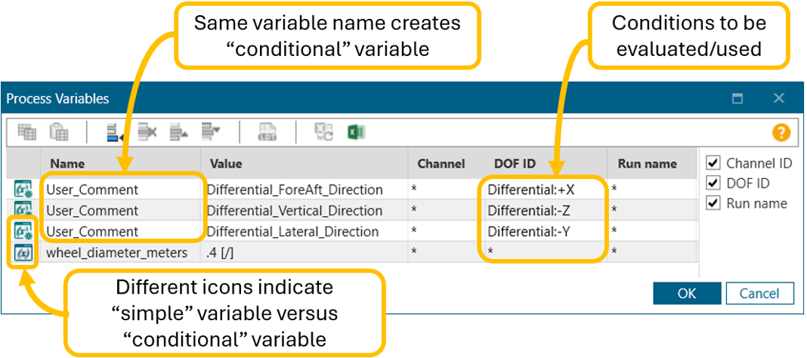
Task: Click the Value column header
Action: click(225, 163)
